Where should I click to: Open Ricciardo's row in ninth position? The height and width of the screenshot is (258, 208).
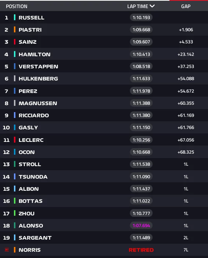[x=104, y=115]
